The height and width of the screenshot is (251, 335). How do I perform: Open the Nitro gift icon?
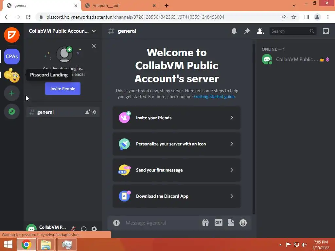[205, 223]
